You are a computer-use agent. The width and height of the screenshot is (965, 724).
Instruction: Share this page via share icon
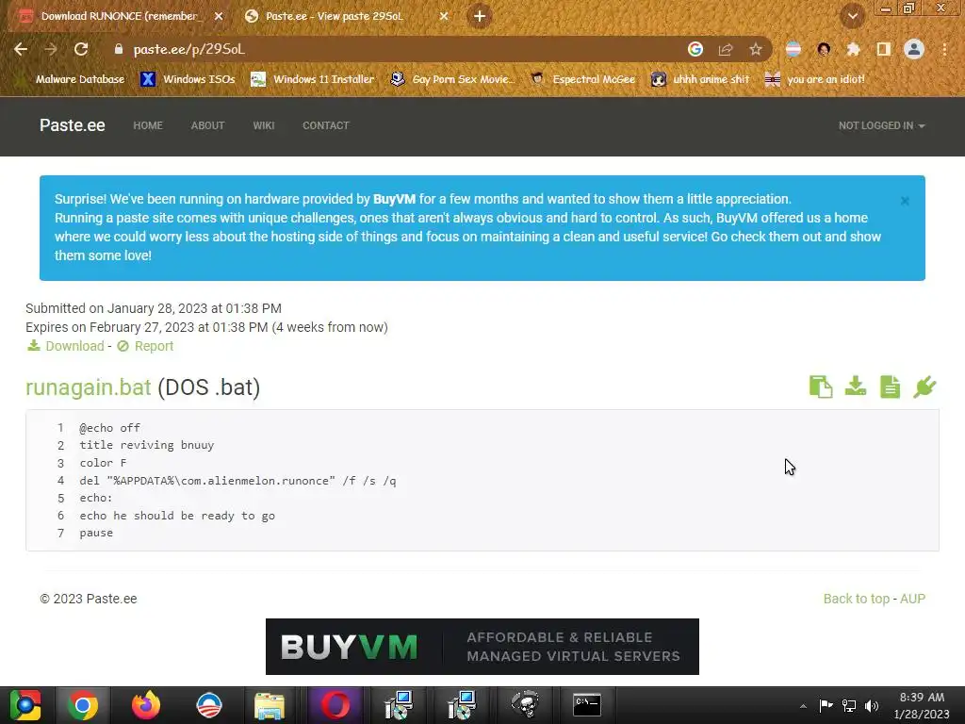[726, 49]
